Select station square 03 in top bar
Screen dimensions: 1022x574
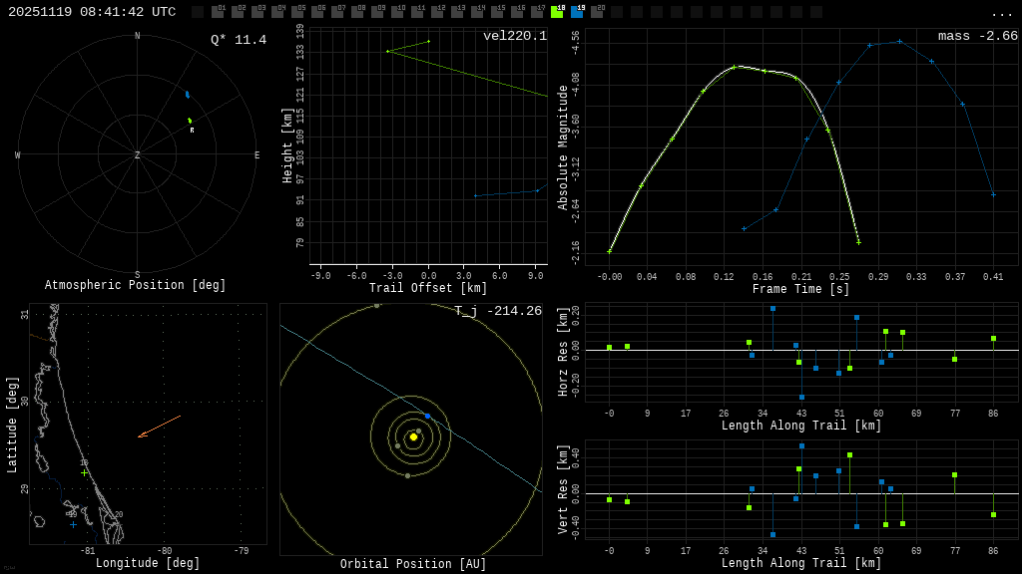pos(257,12)
